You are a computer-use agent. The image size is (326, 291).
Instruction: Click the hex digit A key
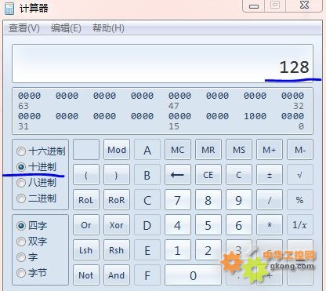(x=147, y=150)
